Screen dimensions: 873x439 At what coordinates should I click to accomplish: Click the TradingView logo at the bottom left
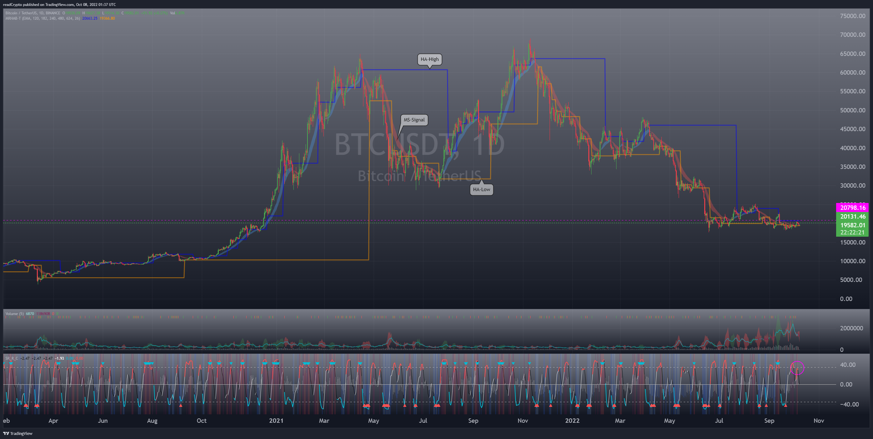18,433
